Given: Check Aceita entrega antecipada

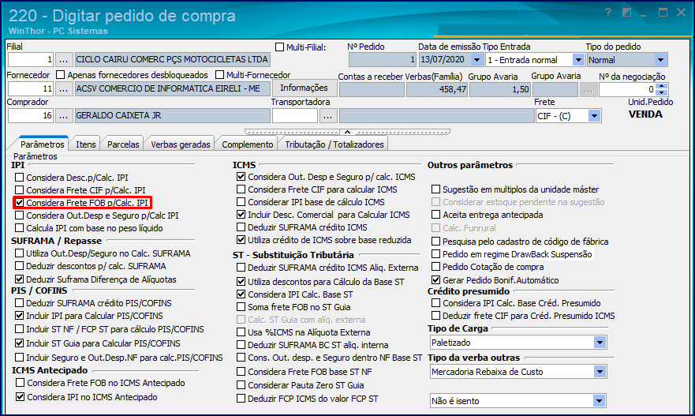Looking at the screenshot, I should coord(435,215).
